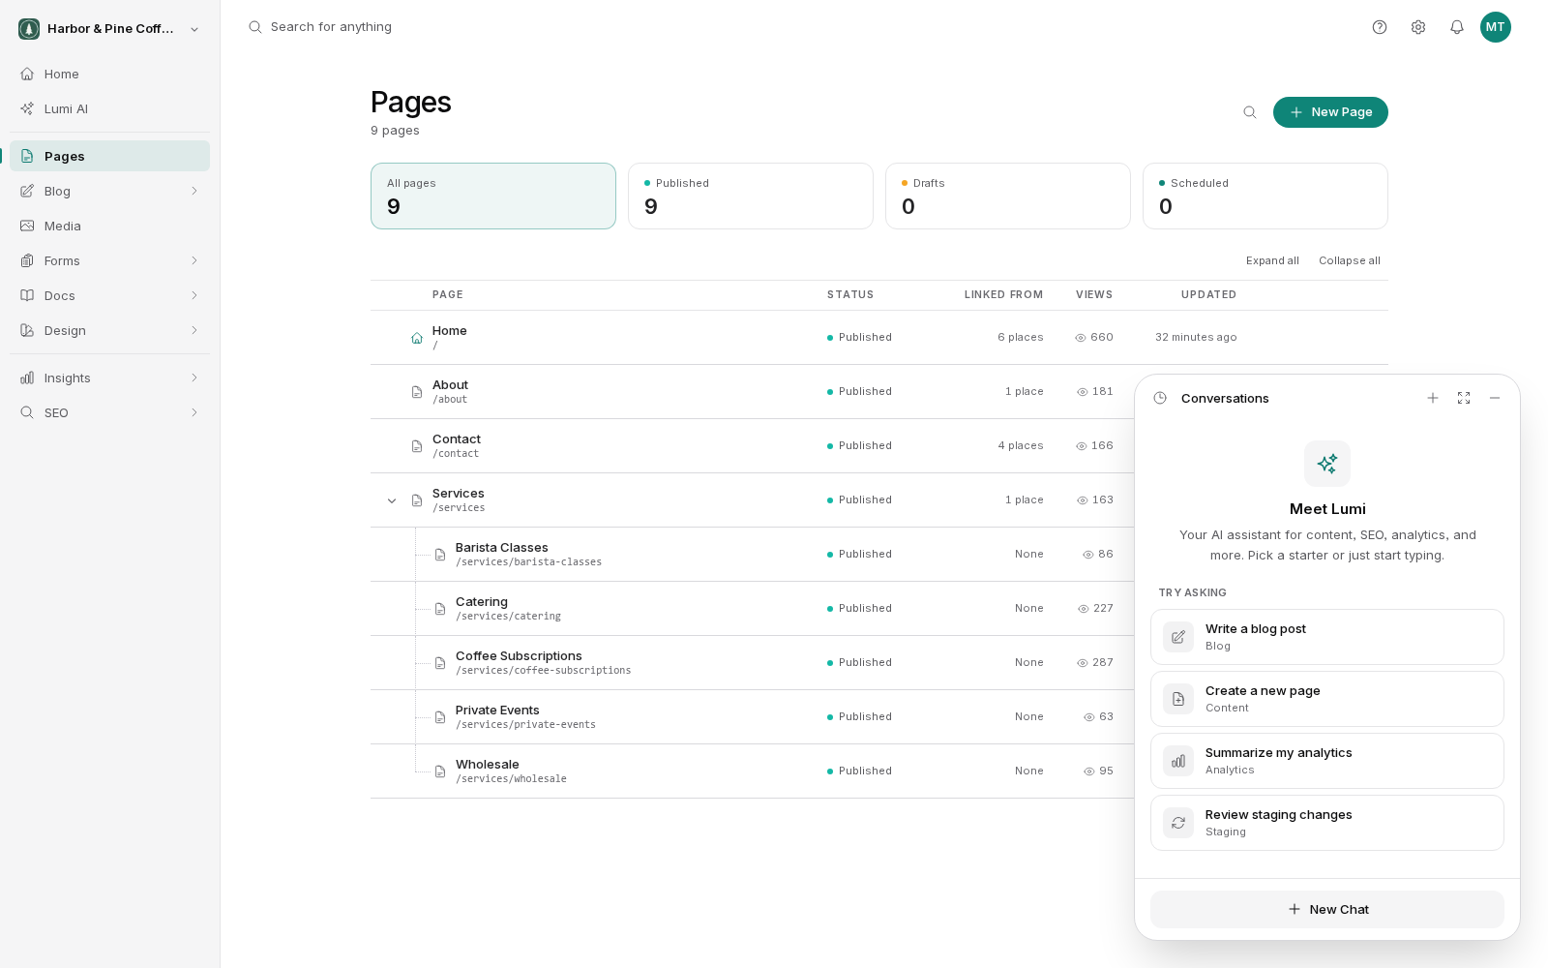The height and width of the screenshot is (968, 1548).
Task: Open settings gear in top bar
Action: point(1418,27)
